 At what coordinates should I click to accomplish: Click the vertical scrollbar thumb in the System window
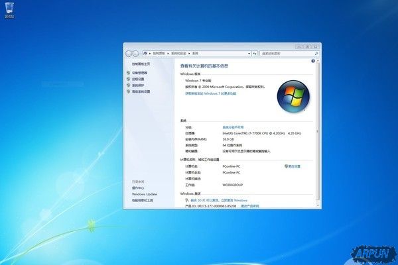coord(318,131)
